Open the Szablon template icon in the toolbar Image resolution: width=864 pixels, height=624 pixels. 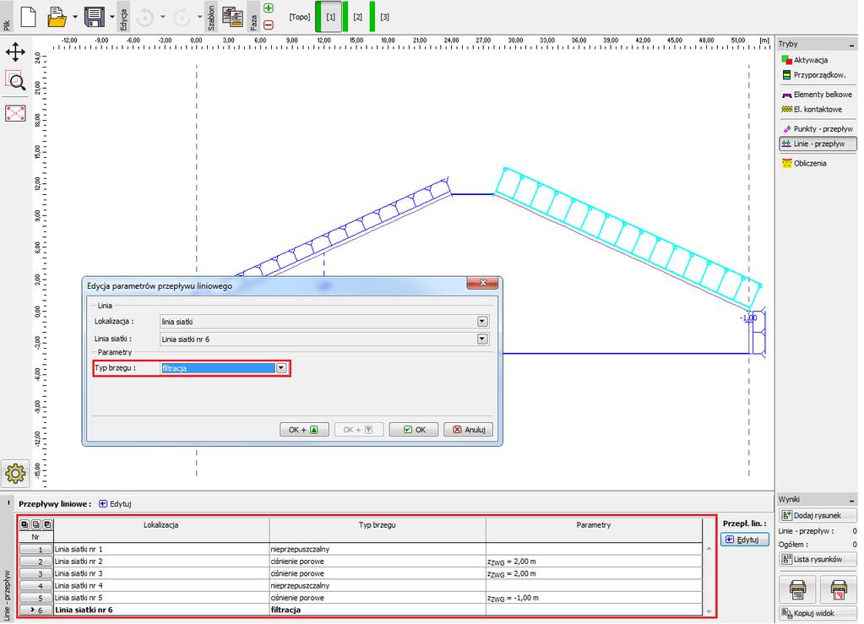click(x=233, y=17)
